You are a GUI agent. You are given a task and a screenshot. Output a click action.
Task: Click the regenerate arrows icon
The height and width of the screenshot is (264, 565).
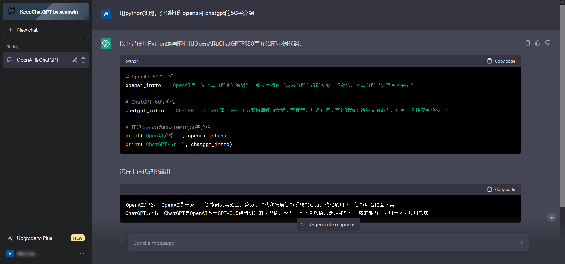coord(303,225)
